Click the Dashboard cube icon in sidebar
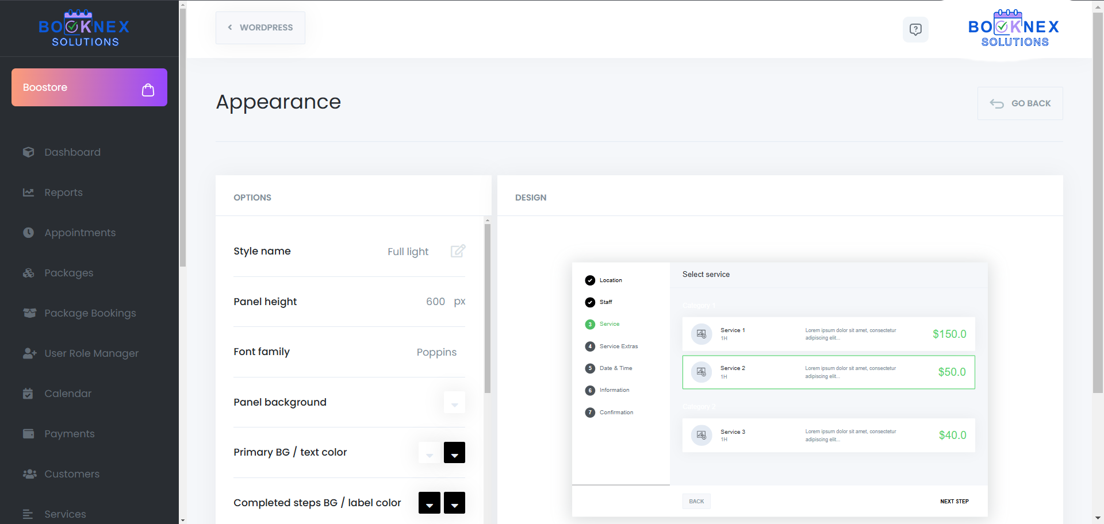Screen dimensions: 1104x524 28,152
